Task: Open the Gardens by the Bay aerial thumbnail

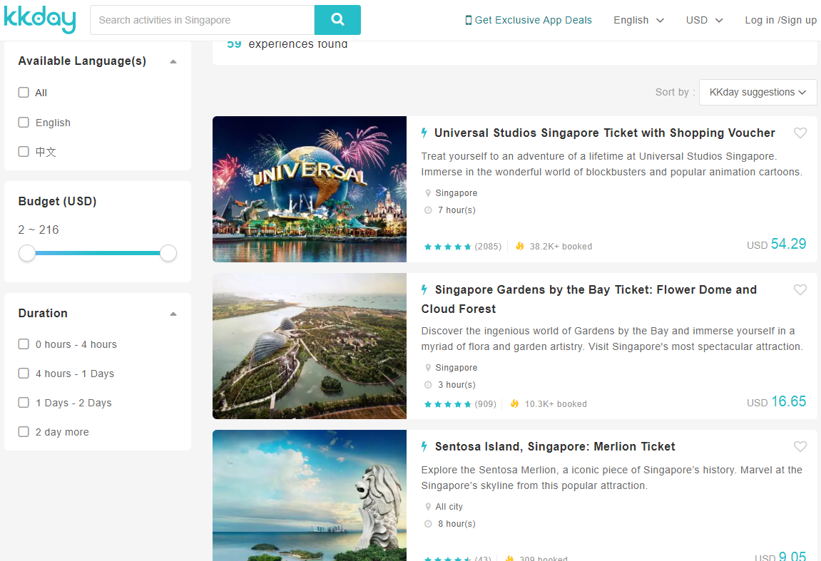Action: (x=310, y=346)
